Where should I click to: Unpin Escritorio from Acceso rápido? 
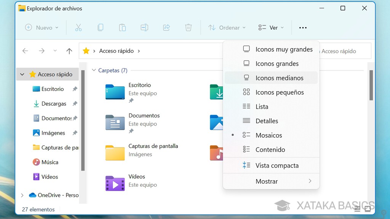pos(75,89)
